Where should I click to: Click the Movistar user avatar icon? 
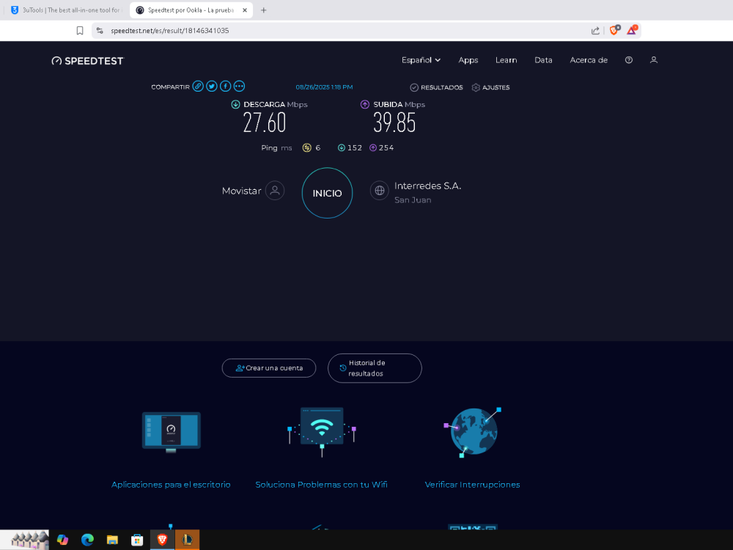click(x=275, y=191)
